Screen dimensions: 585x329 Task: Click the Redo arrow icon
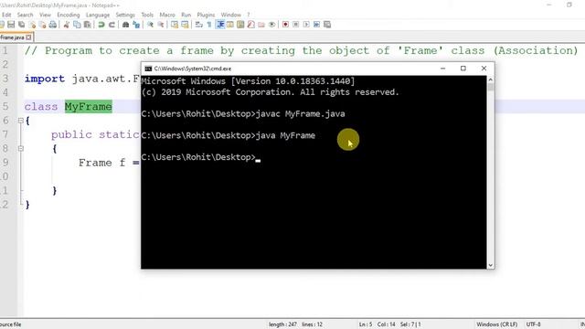click(x=112, y=25)
